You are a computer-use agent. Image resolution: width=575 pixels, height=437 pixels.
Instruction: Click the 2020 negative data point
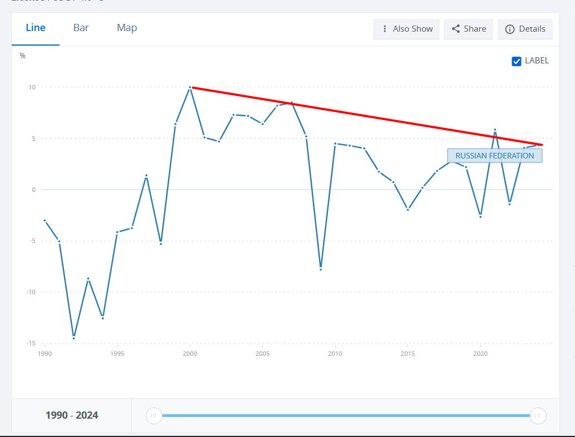click(x=480, y=216)
